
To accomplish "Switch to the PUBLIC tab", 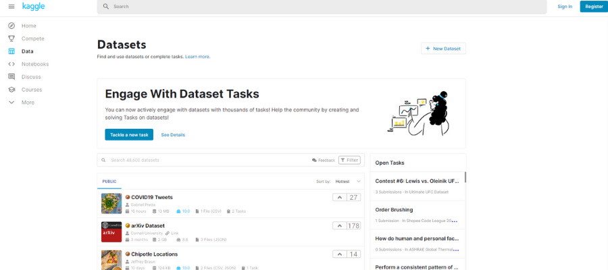I will (x=109, y=182).
